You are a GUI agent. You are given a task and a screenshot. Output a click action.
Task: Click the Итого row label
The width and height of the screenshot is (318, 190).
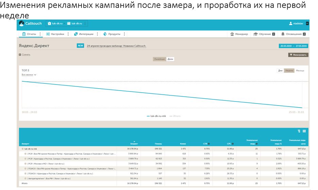coord(24,183)
